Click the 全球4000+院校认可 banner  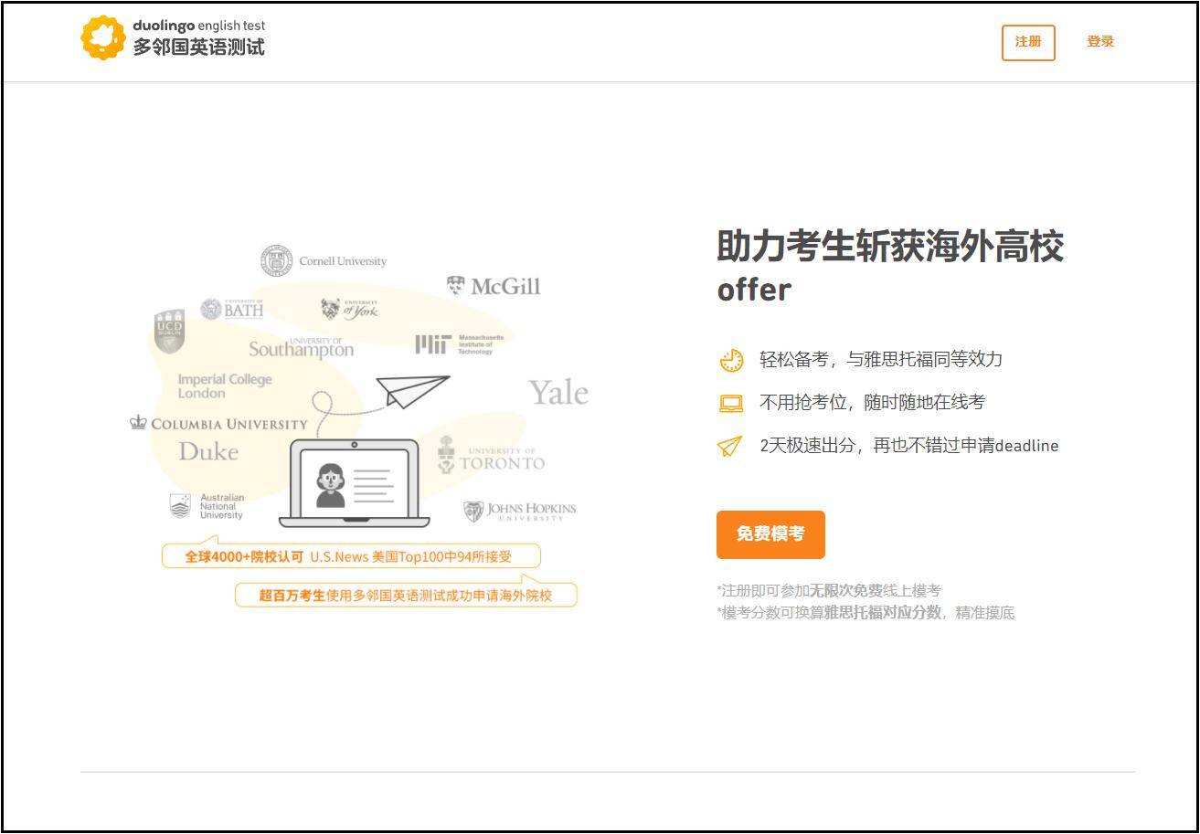(x=350, y=556)
